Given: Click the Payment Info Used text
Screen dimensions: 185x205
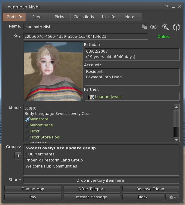Looking at the screenshot, I should 104,77.
